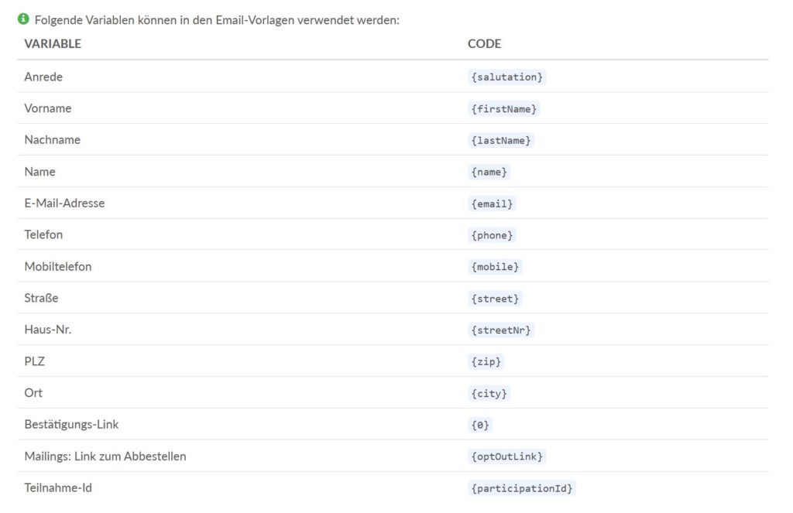Click the CODE column header
The width and height of the screenshot is (793, 513).
[484, 43]
